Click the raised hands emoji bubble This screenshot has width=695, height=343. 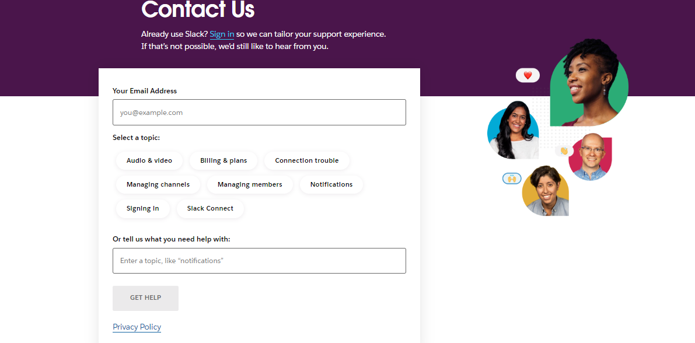click(512, 178)
